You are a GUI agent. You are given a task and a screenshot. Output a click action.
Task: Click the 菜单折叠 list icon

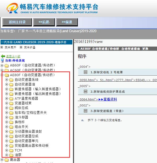(21, 47)
